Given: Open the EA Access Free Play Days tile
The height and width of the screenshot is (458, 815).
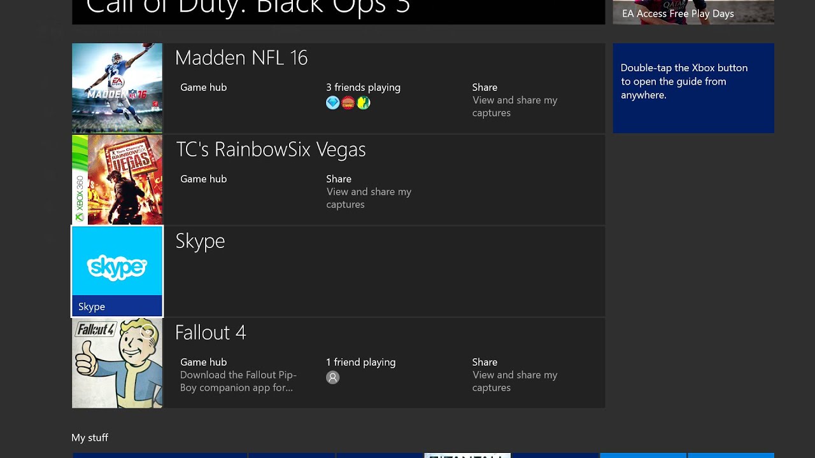Looking at the screenshot, I should [x=693, y=12].
